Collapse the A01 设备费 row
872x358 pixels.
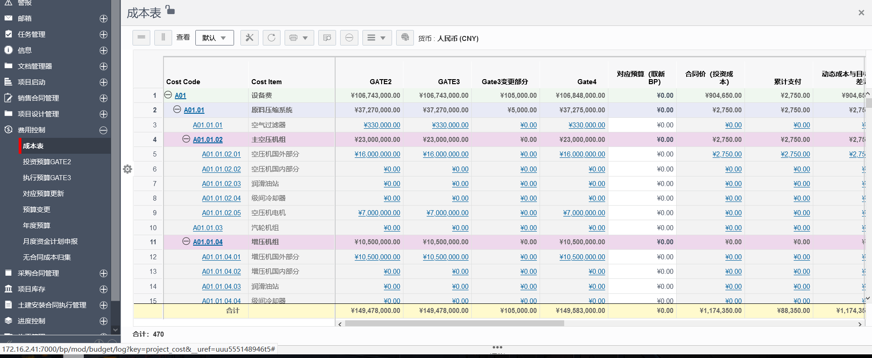168,95
